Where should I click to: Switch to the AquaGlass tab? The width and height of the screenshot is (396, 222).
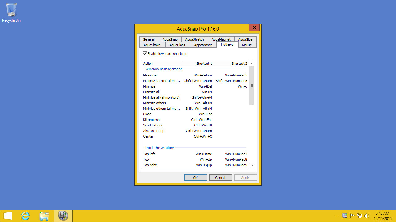click(177, 45)
